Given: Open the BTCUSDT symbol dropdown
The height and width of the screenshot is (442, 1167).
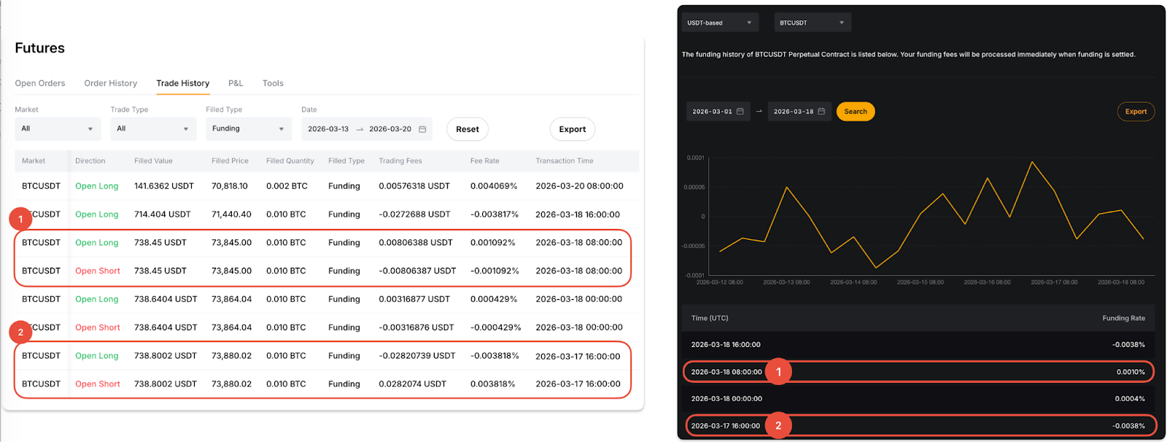Looking at the screenshot, I should [x=812, y=23].
